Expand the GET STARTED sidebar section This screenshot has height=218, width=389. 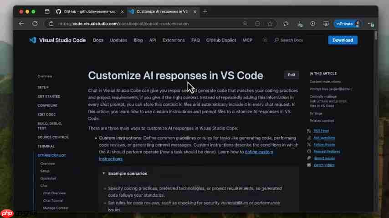pos(49,96)
